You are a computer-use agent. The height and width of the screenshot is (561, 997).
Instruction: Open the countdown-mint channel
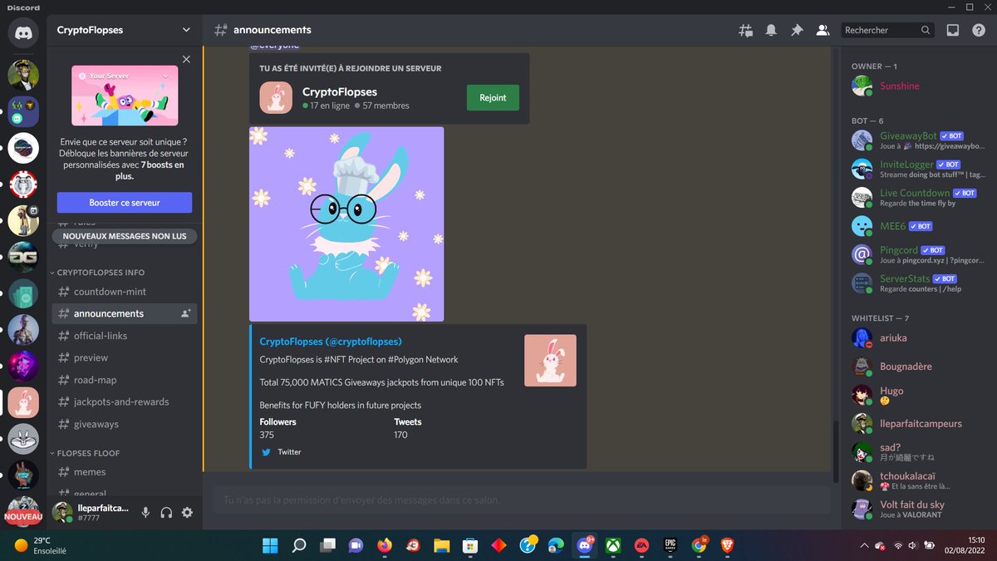pyautogui.click(x=125, y=292)
